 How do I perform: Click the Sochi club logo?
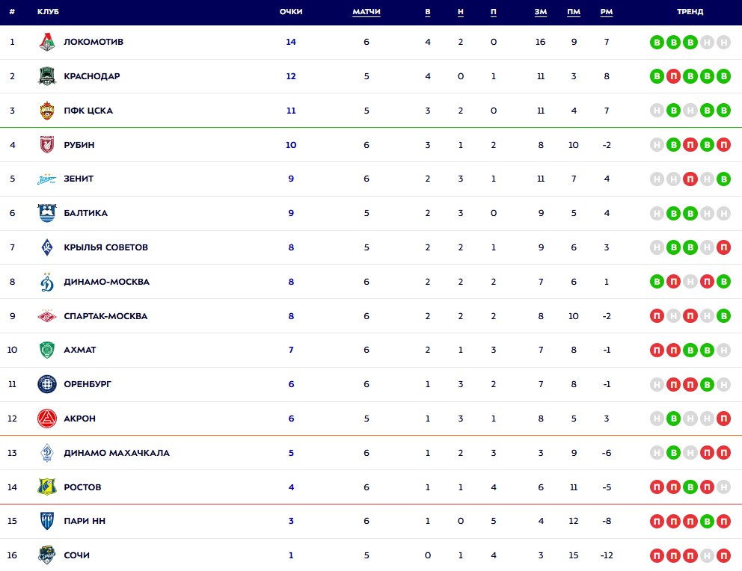[47, 555]
